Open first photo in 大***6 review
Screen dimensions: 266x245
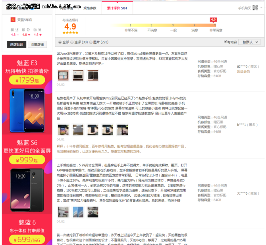(x=63, y=212)
